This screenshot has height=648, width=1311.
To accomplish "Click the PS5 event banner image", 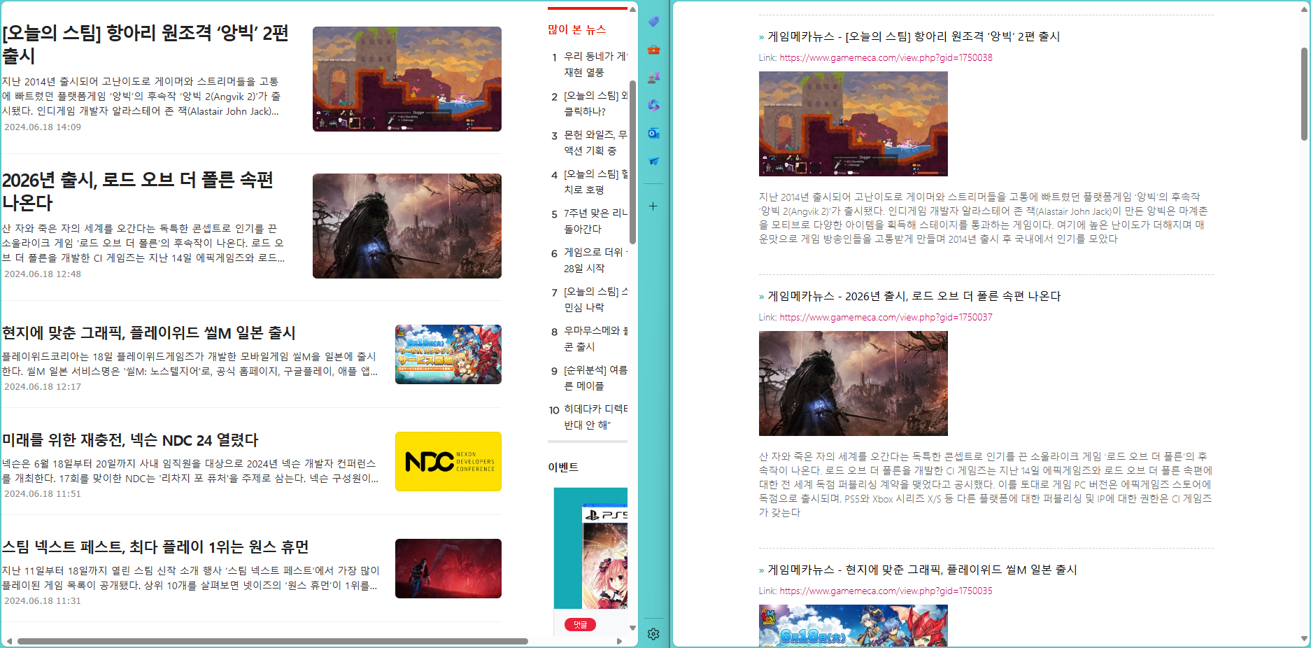I will [590, 548].
